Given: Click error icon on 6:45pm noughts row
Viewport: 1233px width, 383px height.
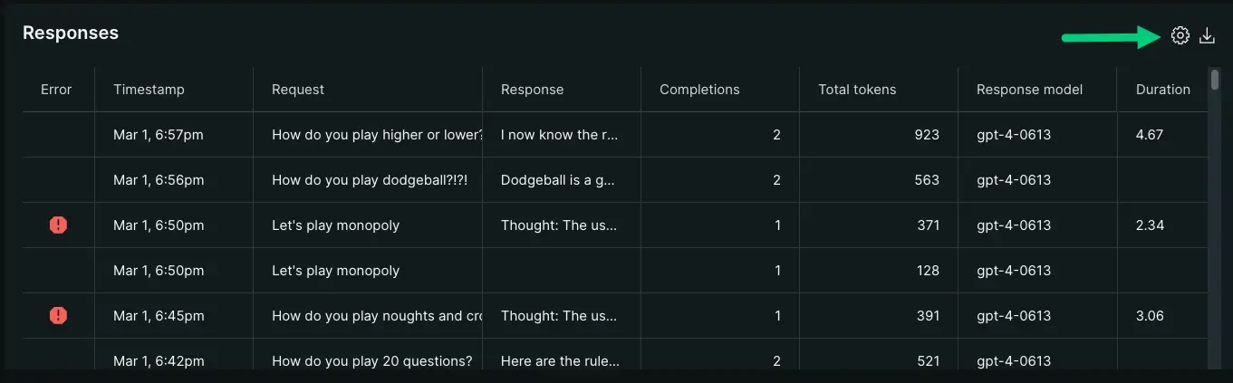Looking at the screenshot, I should tap(59, 316).
